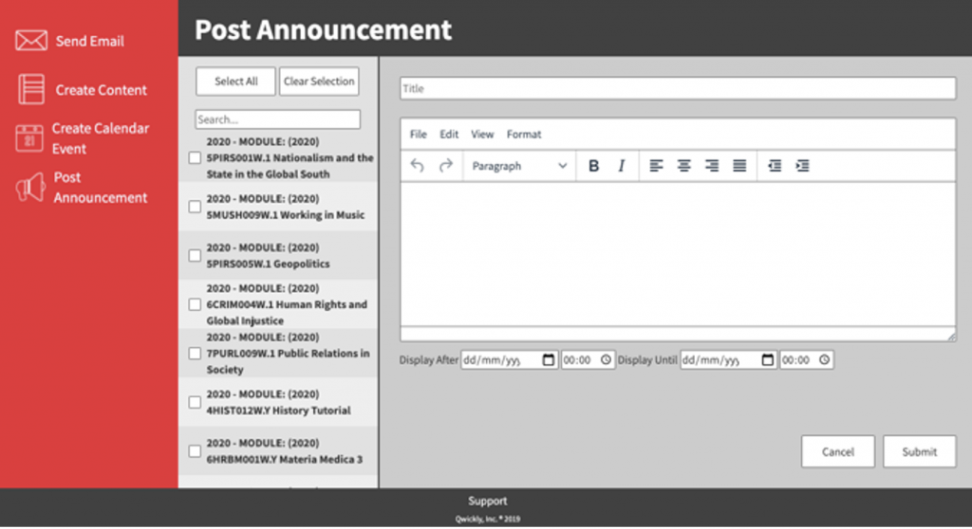Redo the last edit in editor

pos(446,165)
